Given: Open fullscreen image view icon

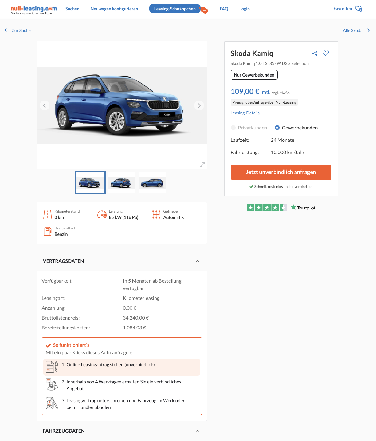Looking at the screenshot, I should coord(202,165).
